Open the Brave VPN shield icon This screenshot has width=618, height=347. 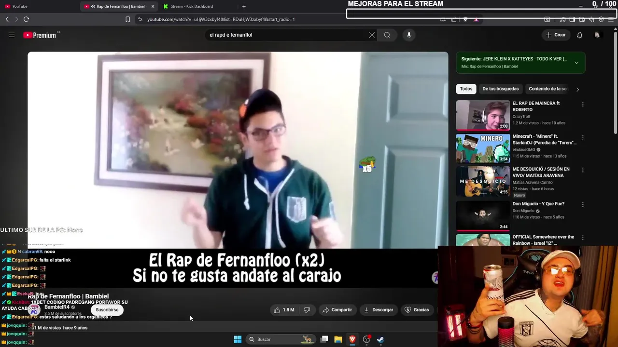tap(601, 19)
